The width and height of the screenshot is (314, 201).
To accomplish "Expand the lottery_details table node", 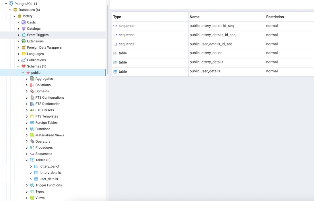I will click(31, 173).
